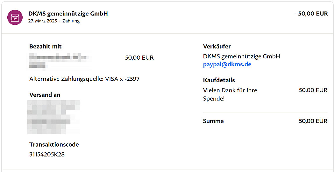Click the Vielen Dank für Ihre Spende text

pos(230,94)
